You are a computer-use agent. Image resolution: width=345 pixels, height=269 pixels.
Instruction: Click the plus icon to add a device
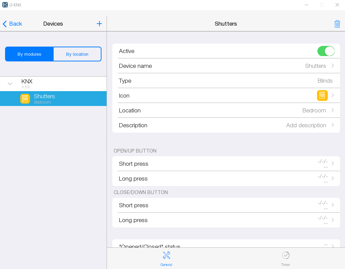click(x=99, y=24)
